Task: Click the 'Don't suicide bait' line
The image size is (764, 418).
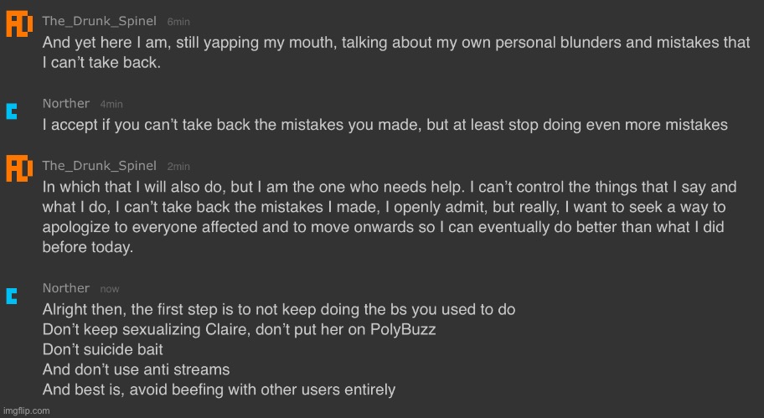Action: pos(102,349)
